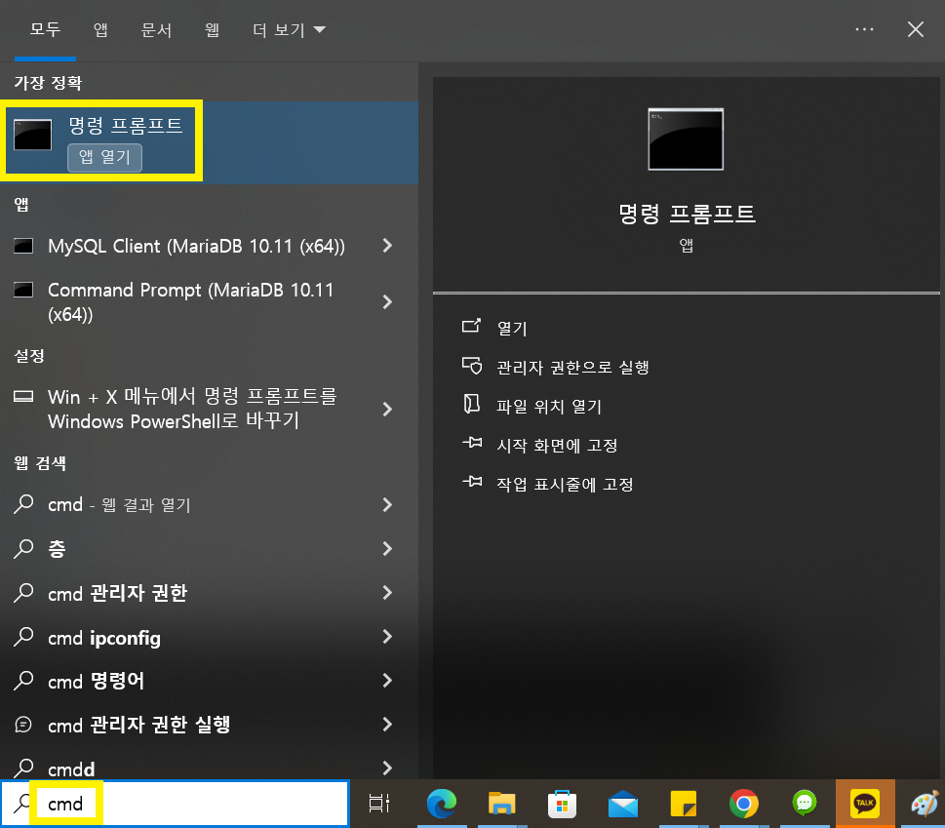Screen dimensions: 945x828
Task: Click the file location icon
Action: [x=471, y=404]
